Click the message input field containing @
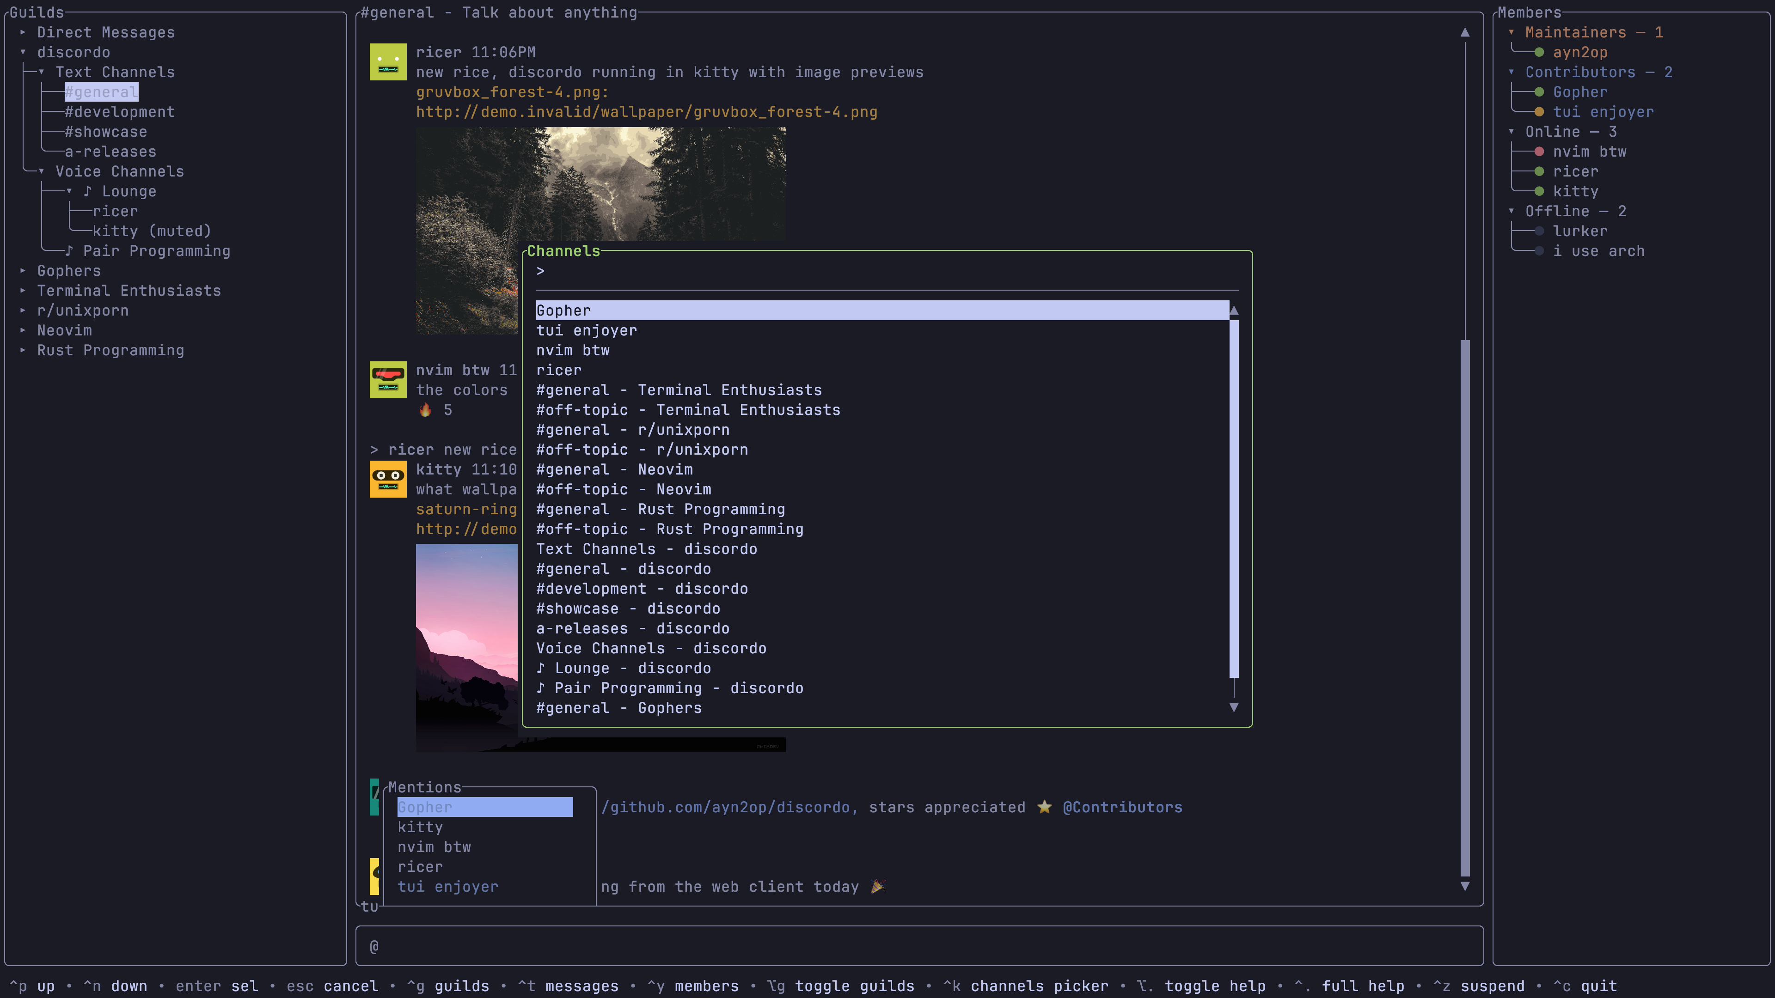The image size is (1775, 998). click(919, 946)
